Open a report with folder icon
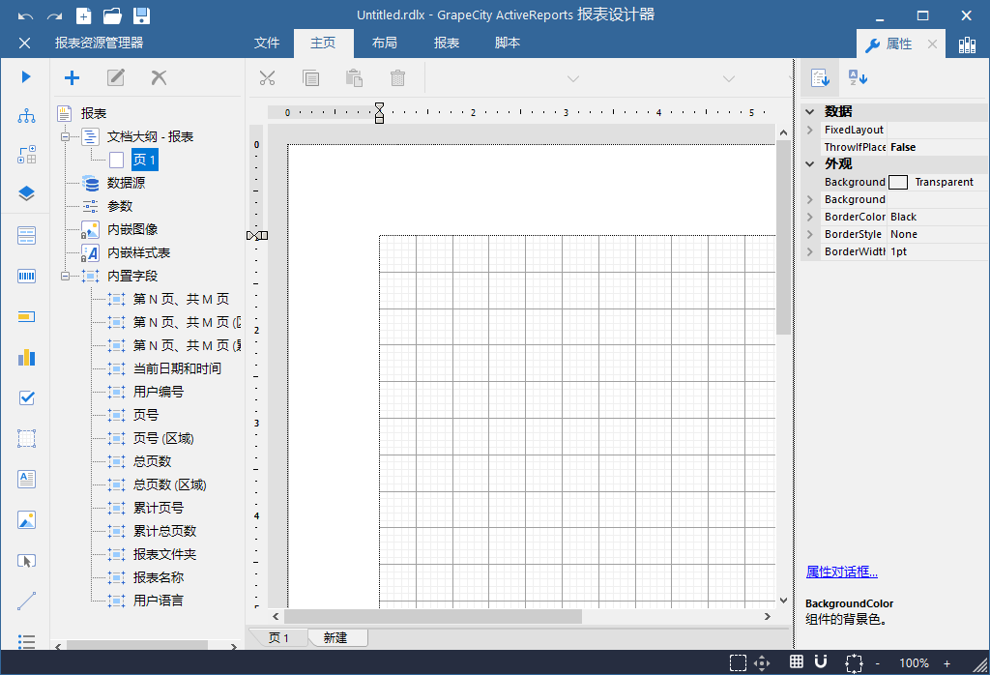 click(x=112, y=15)
